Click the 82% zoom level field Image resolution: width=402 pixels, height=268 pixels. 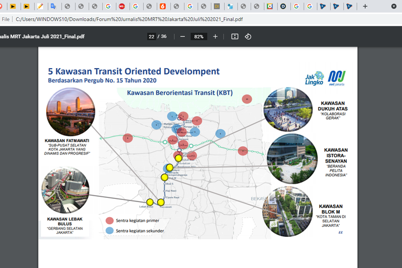pos(199,36)
